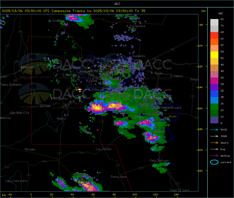This screenshot has width=234, height=198.
Task: Click the yellow eburn arrow legend icon
Action: 214,143
